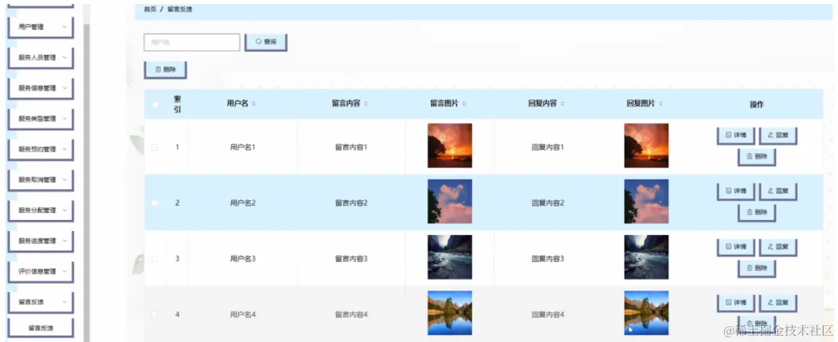Sort by 留言内容 column arrows
The height and width of the screenshot is (342, 838).
(x=365, y=104)
